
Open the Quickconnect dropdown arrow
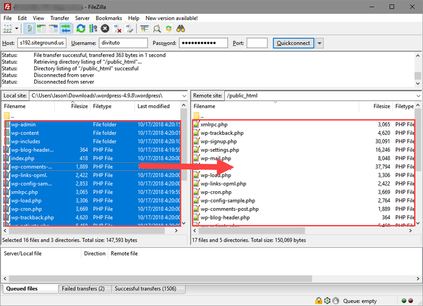[x=319, y=43]
